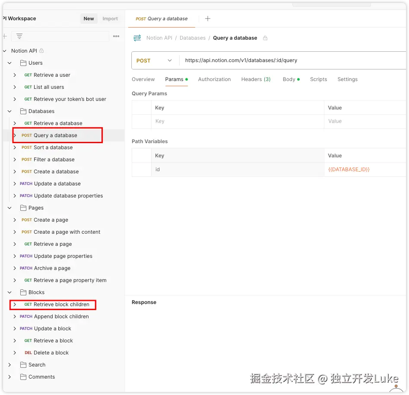The height and width of the screenshot is (395, 409).
Task: Click the empty Query Params Value field
Action: [365, 121]
